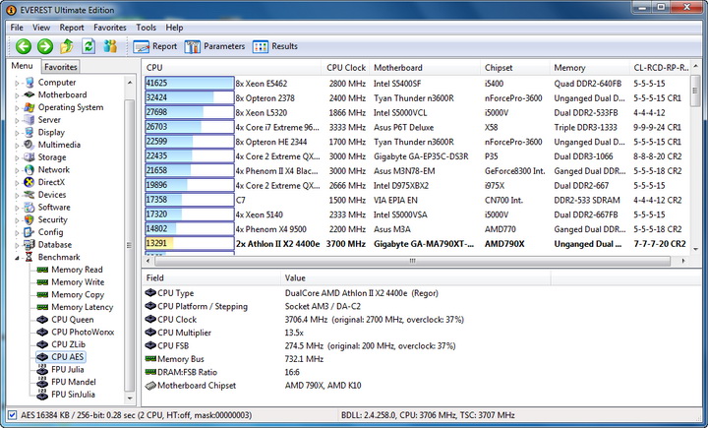
Task: Select the Server tree icon
Action: click(29, 120)
